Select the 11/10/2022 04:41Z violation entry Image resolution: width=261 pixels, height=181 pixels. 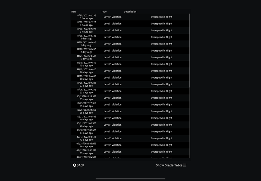coord(130,71)
